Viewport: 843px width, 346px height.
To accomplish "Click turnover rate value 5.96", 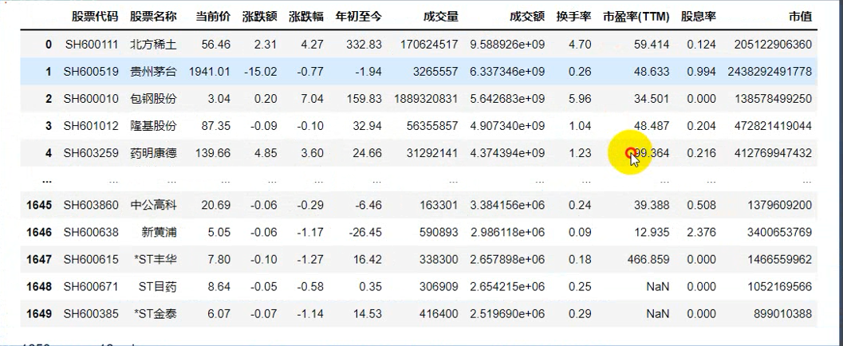I will point(580,99).
